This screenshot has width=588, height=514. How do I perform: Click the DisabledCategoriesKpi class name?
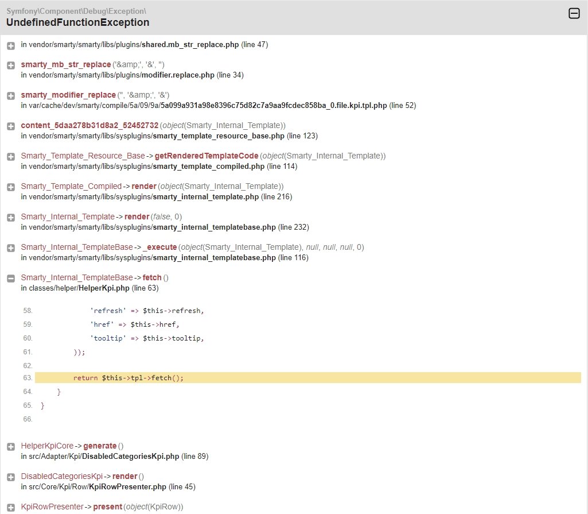click(x=62, y=476)
